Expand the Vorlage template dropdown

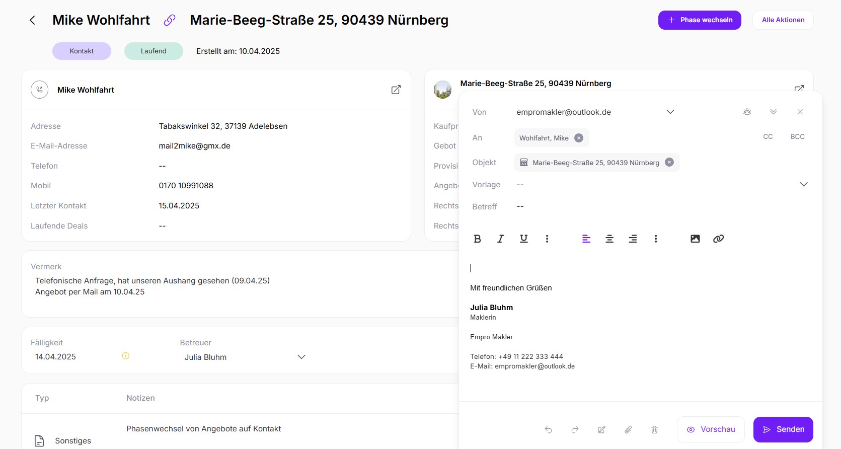(804, 184)
